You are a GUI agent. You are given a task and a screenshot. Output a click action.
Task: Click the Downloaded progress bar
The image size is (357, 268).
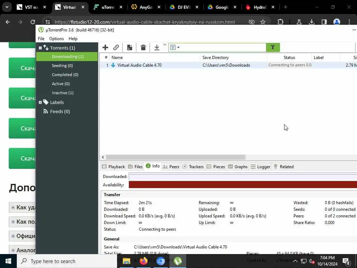(243, 177)
